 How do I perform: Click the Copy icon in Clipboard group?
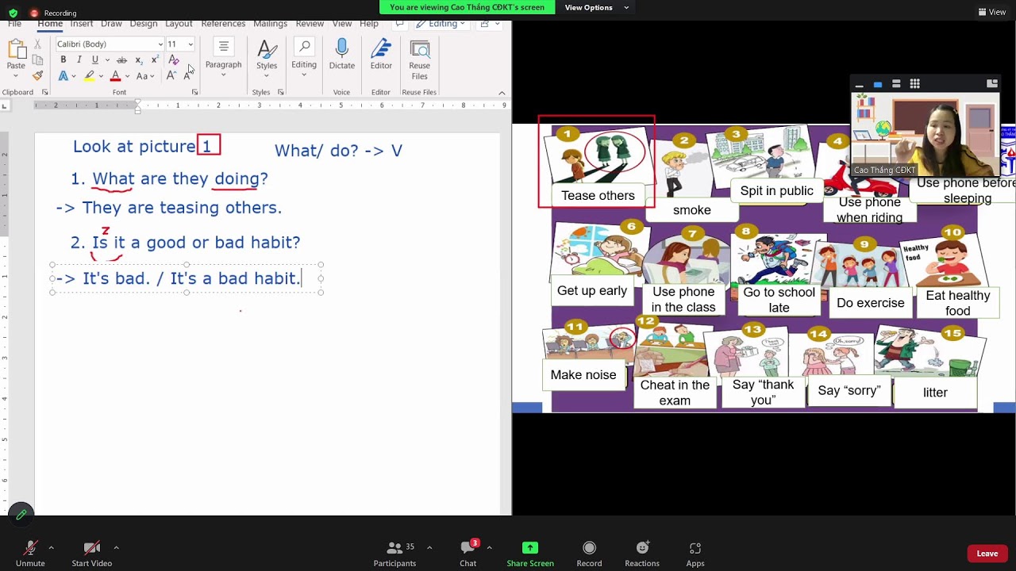click(37, 60)
